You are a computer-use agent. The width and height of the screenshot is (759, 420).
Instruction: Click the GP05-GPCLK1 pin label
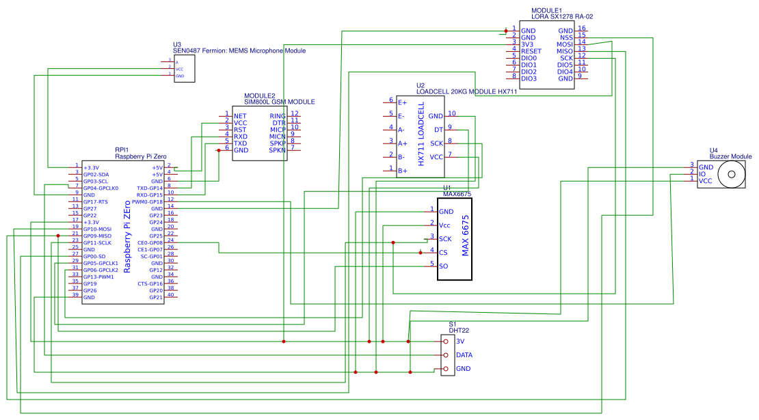tap(101, 264)
